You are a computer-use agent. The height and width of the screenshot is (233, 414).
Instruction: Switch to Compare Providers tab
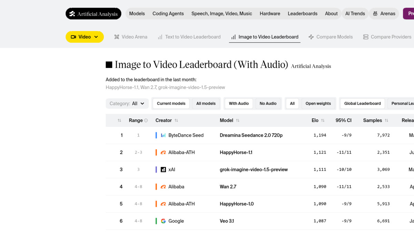[387, 37]
